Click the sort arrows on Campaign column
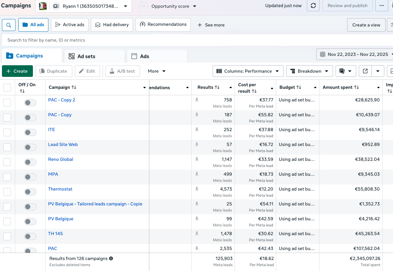The width and height of the screenshot is (393, 271). point(74,87)
